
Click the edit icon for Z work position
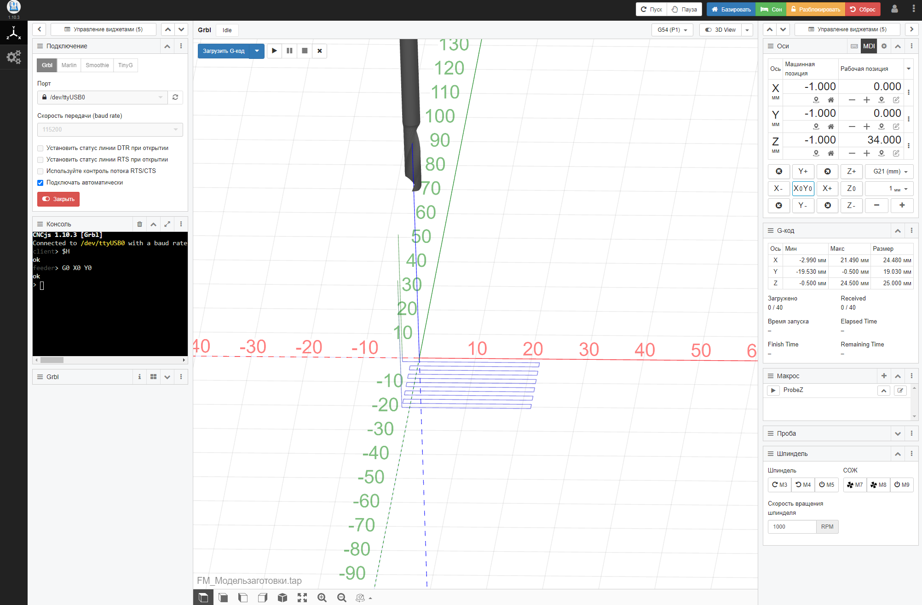coord(896,153)
